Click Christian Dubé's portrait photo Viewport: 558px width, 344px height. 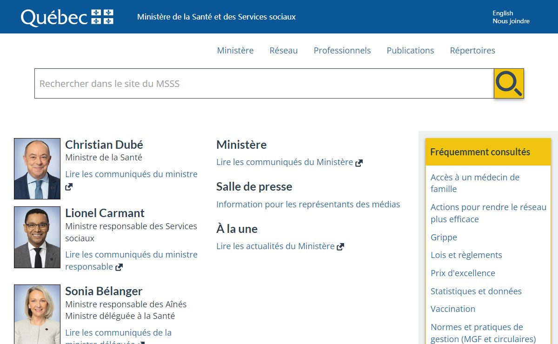(x=37, y=169)
